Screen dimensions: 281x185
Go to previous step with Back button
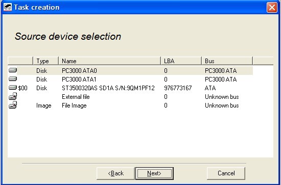pyautogui.click(x=115, y=173)
